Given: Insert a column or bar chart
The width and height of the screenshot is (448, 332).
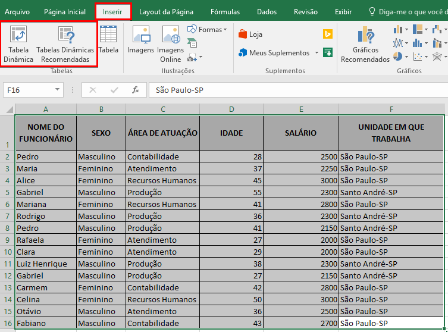Looking at the screenshot, I should (x=398, y=29).
